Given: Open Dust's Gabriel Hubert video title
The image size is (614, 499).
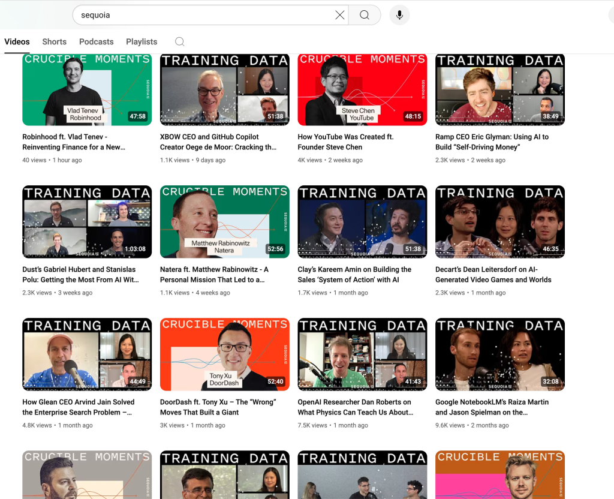Looking at the screenshot, I should [x=80, y=275].
